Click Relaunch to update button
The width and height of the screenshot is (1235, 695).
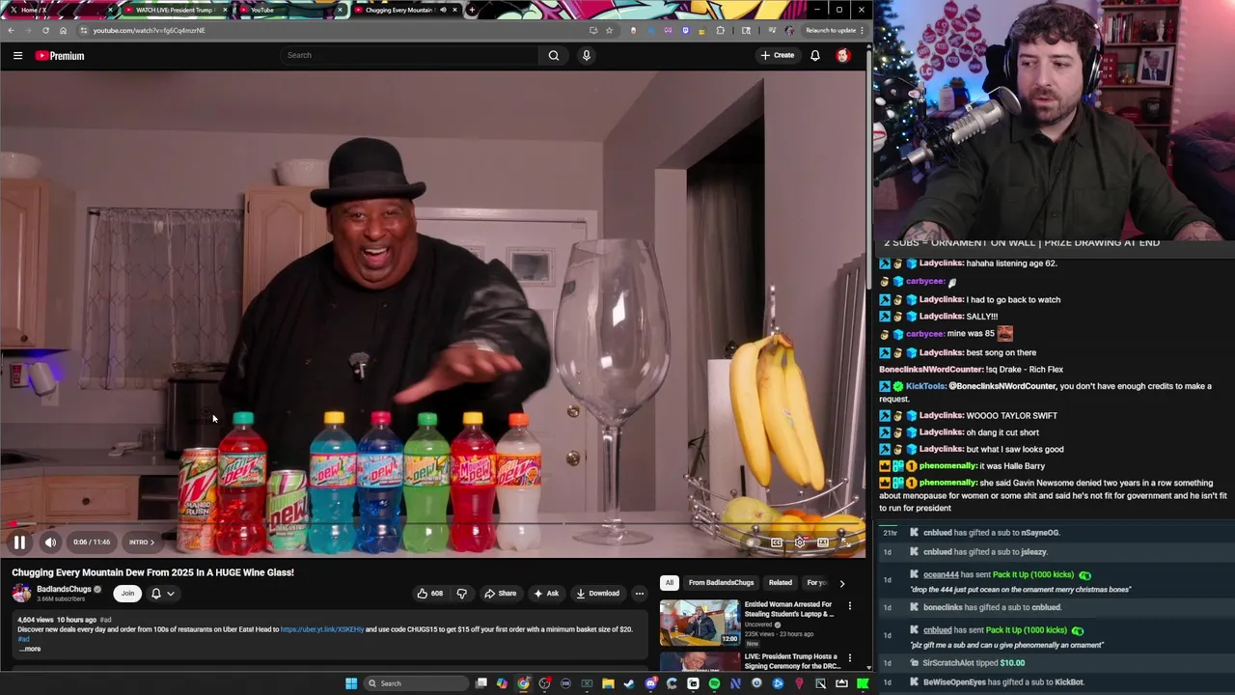[x=831, y=30]
